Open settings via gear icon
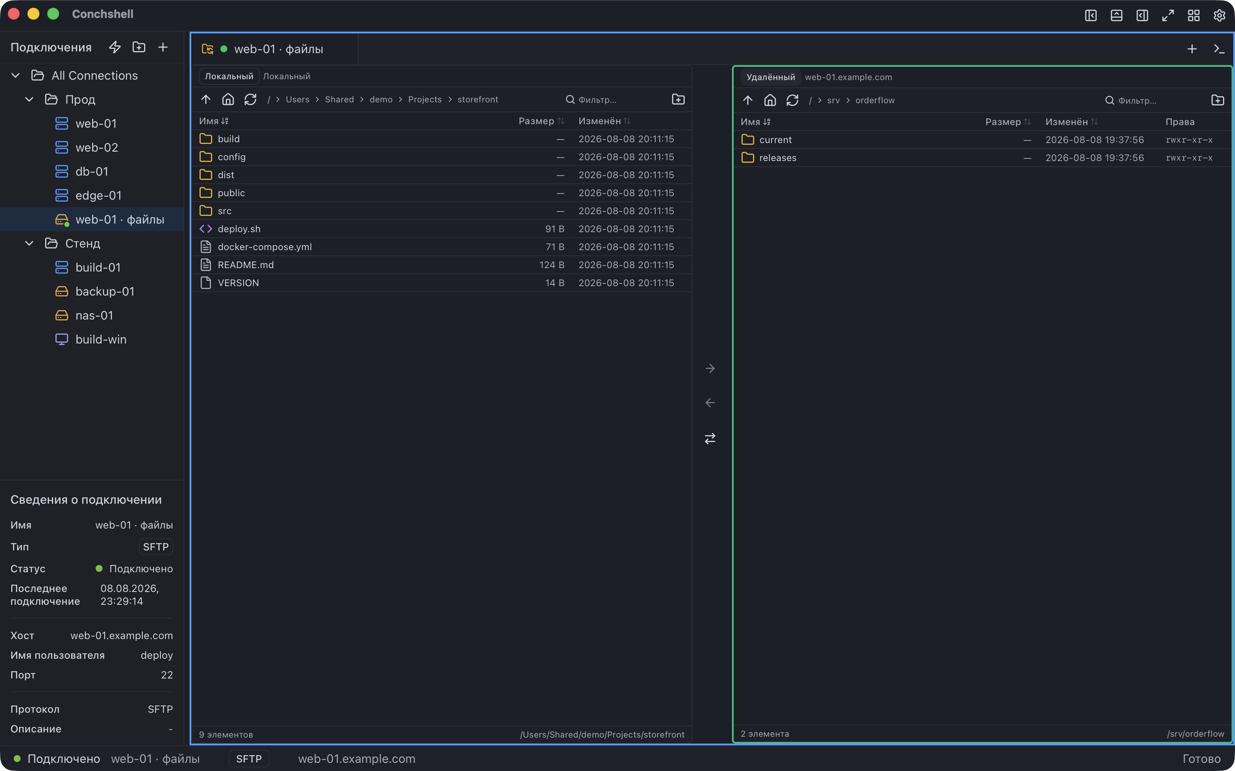The height and width of the screenshot is (771, 1235). coord(1219,15)
